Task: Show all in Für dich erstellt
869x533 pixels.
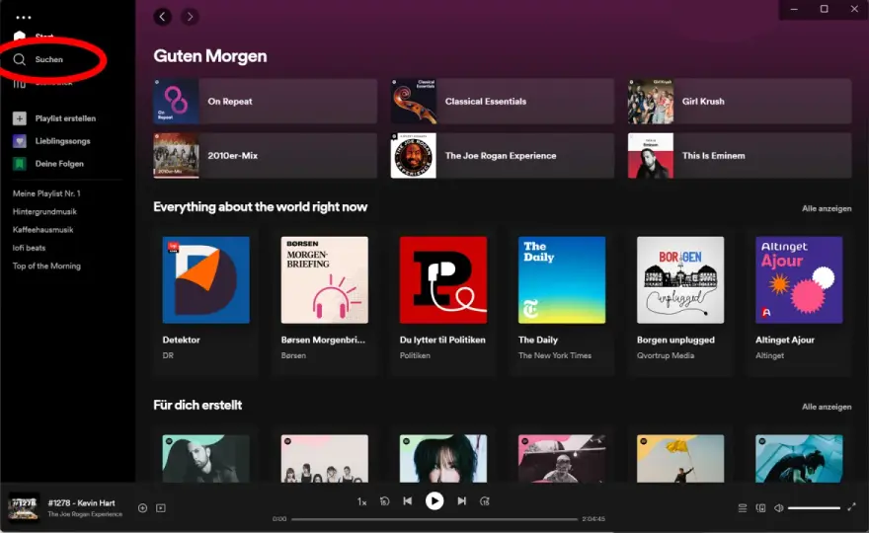Action: tap(827, 407)
